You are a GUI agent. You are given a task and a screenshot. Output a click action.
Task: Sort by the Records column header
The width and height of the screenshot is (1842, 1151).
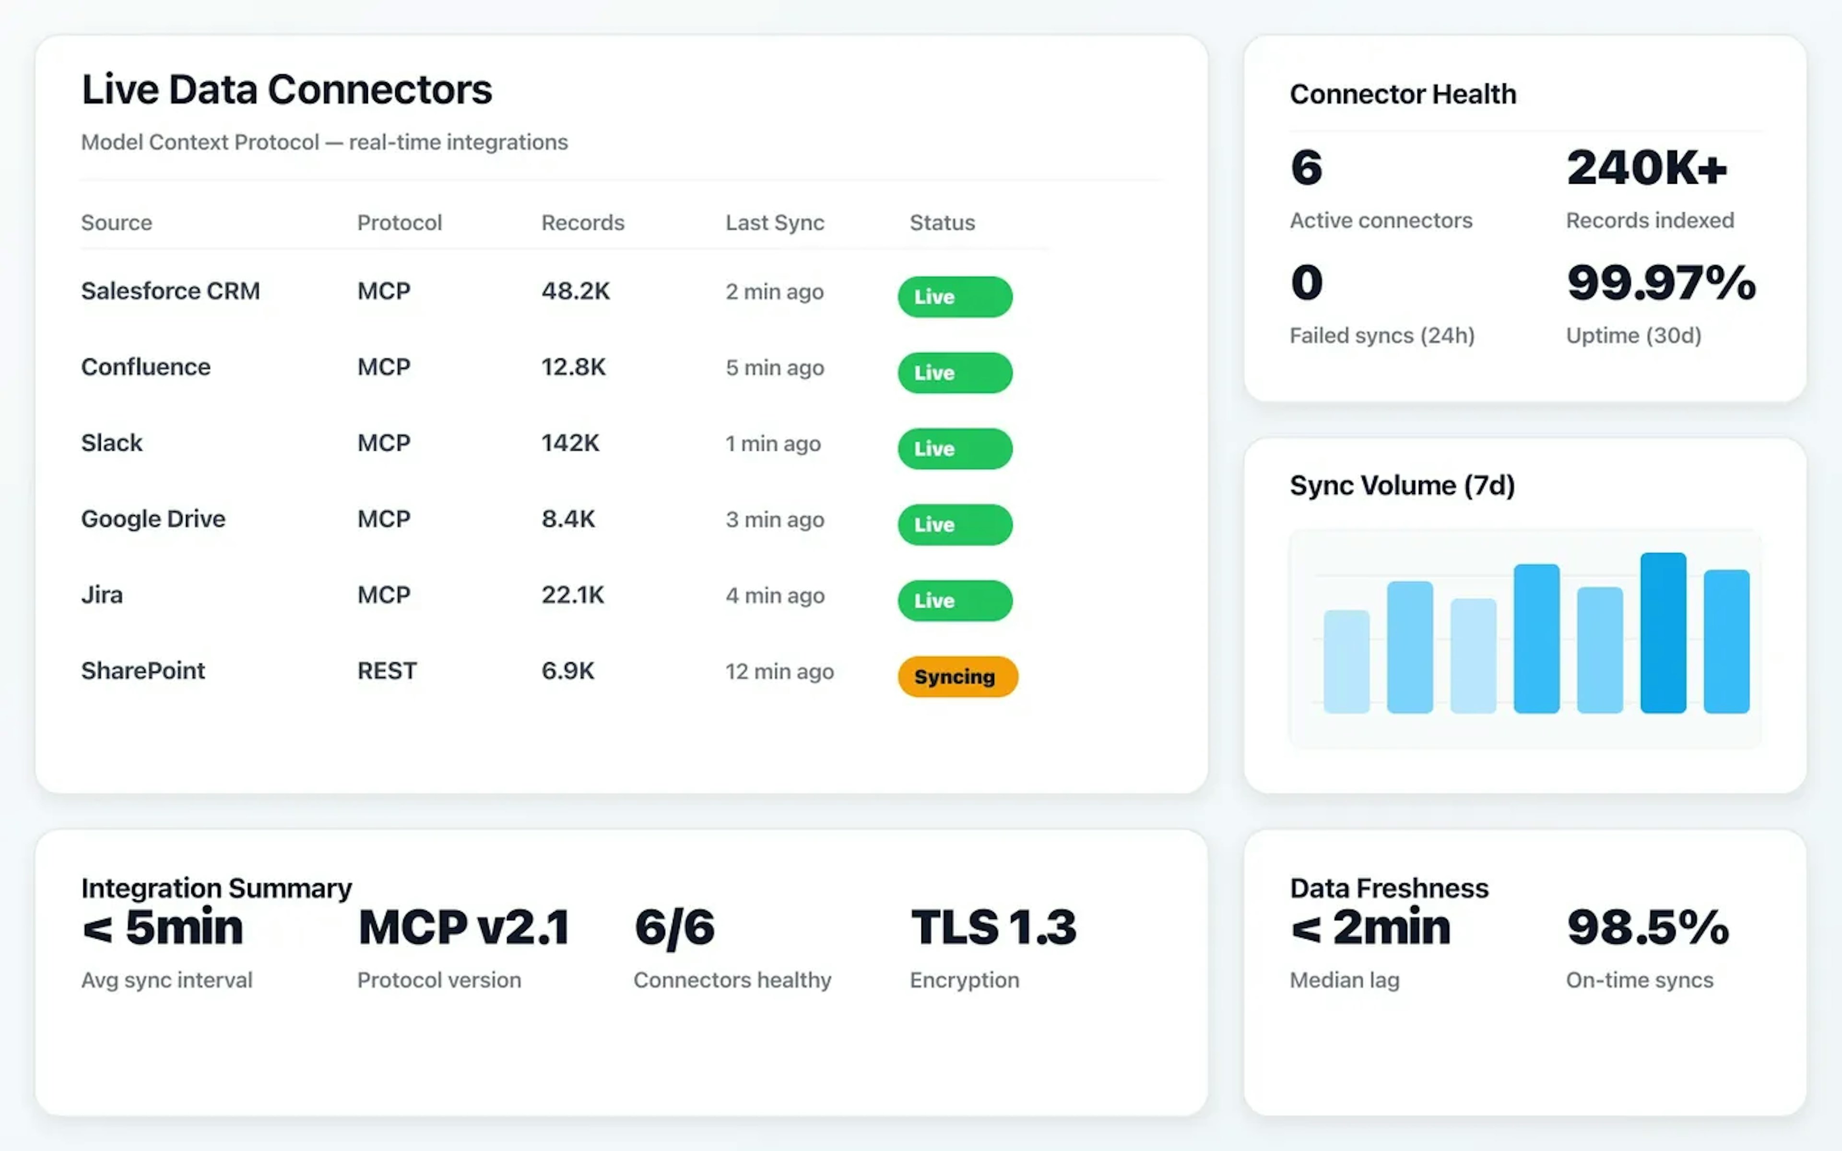(x=582, y=222)
